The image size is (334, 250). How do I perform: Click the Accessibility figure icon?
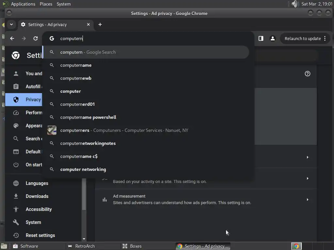[x=16, y=209]
